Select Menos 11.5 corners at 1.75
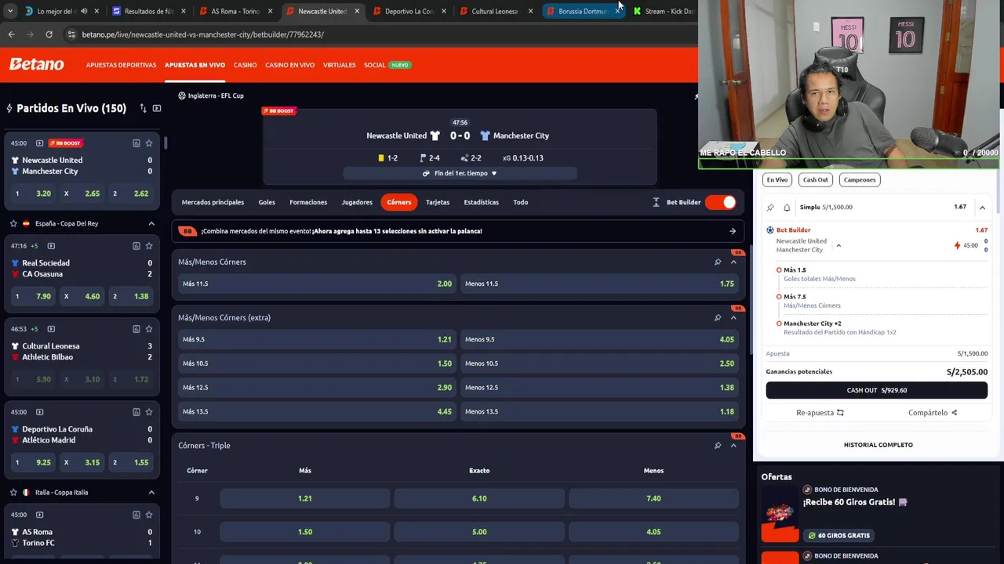1004x564 pixels. 599,284
